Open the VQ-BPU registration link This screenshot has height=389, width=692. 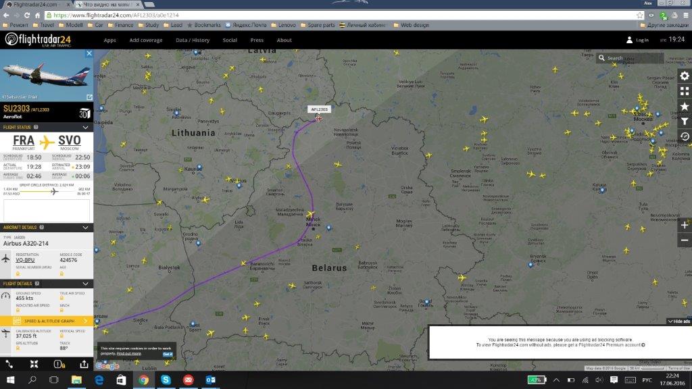[x=25, y=260]
